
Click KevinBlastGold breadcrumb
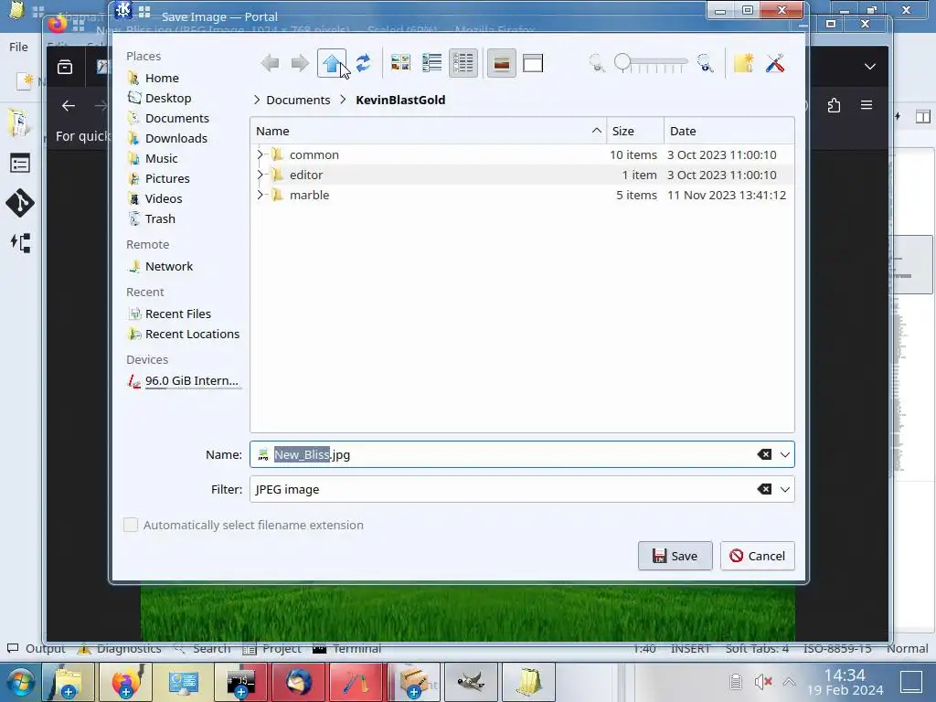pyautogui.click(x=400, y=100)
